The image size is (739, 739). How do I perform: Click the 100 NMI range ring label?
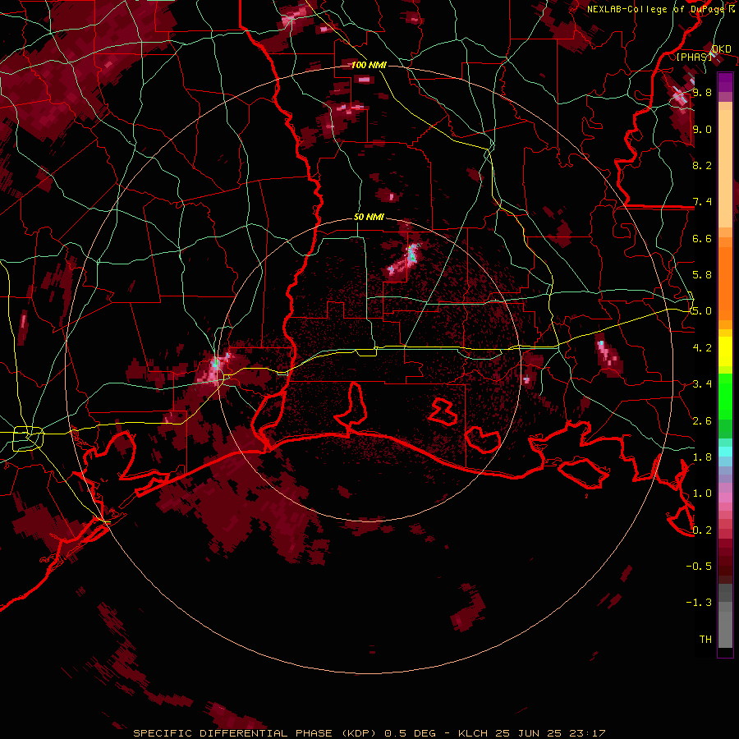(369, 65)
